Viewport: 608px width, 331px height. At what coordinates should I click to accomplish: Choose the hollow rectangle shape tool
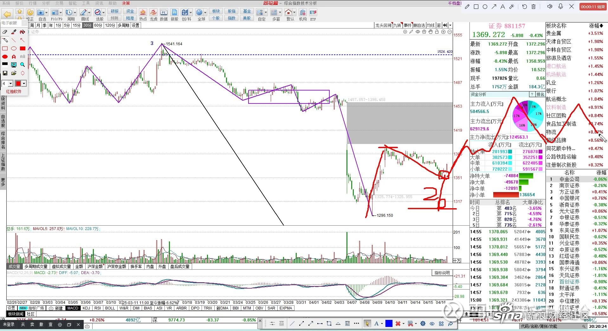pos(5,48)
